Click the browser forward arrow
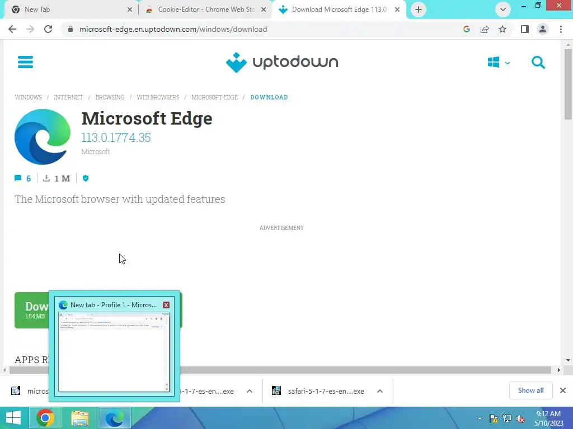Screen dimensions: 573x429 pyautogui.click(x=30, y=29)
